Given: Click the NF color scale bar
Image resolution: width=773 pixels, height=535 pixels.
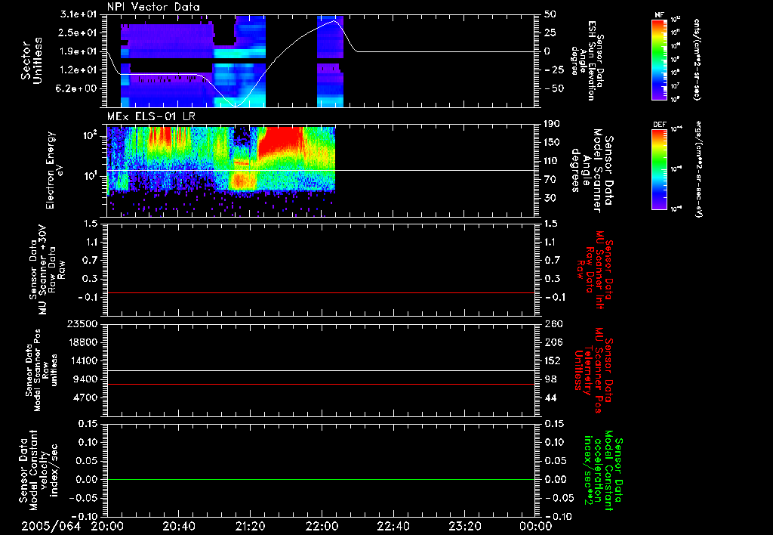Looking at the screenshot, I should pyautogui.click(x=659, y=59).
